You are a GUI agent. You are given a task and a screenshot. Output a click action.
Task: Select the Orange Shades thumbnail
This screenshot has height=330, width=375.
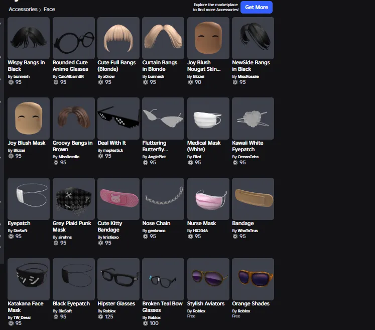253,279
